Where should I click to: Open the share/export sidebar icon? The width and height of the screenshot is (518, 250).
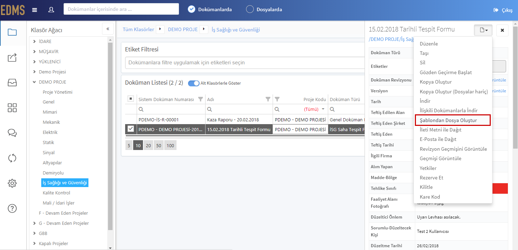point(12,57)
